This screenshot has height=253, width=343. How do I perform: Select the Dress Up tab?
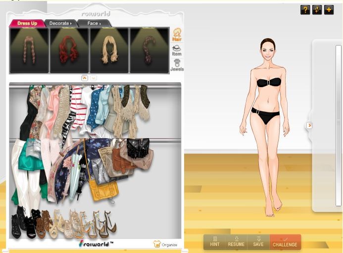(x=27, y=23)
